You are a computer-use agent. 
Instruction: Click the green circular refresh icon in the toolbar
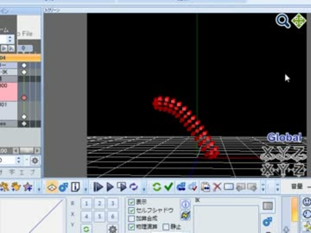coord(157,187)
